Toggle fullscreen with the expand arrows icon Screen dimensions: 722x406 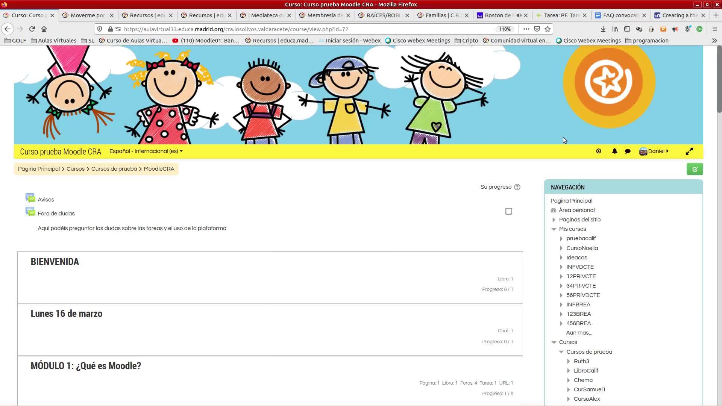(689, 151)
